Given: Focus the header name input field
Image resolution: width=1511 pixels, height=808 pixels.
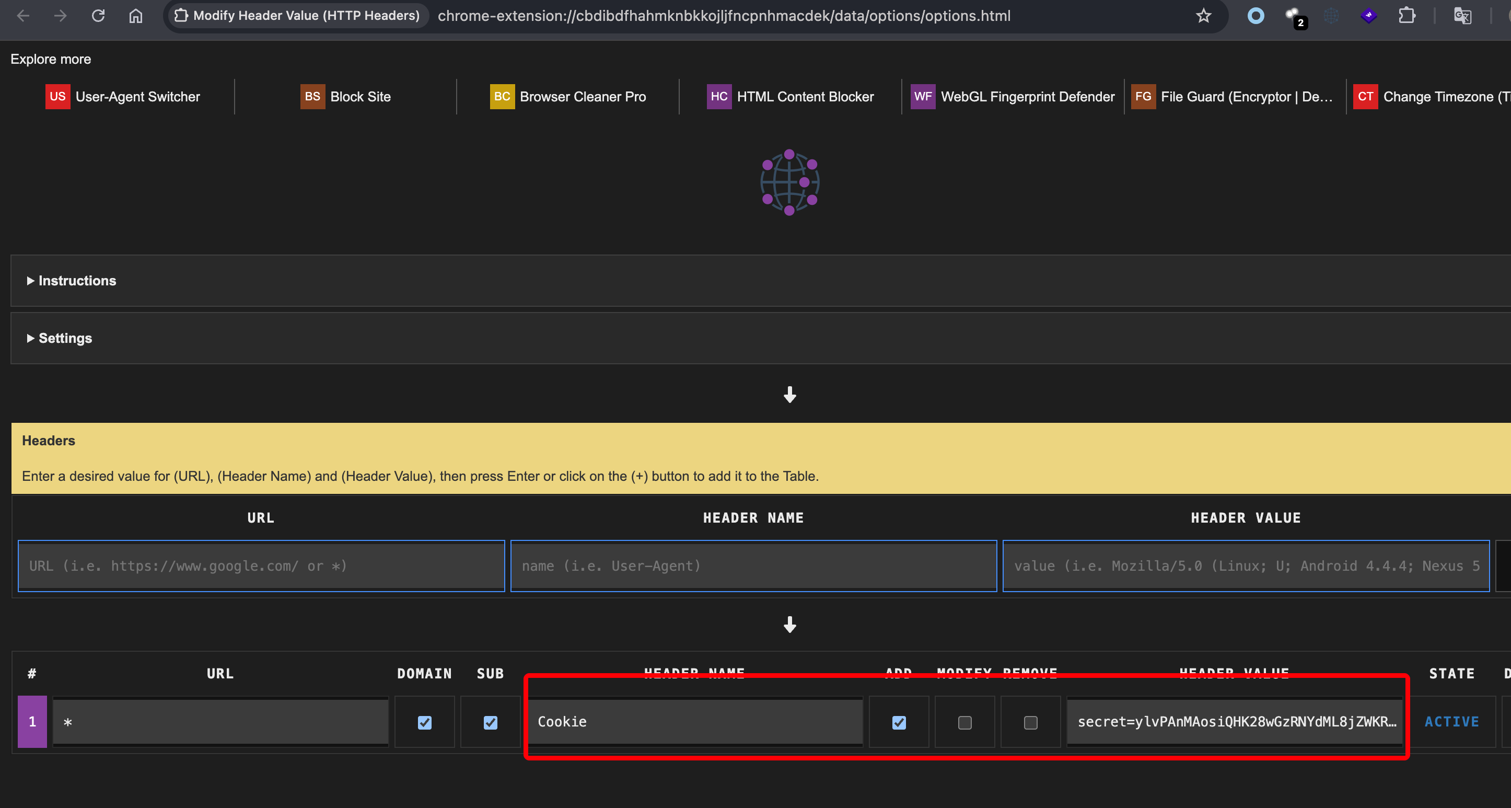Looking at the screenshot, I should coord(753,566).
